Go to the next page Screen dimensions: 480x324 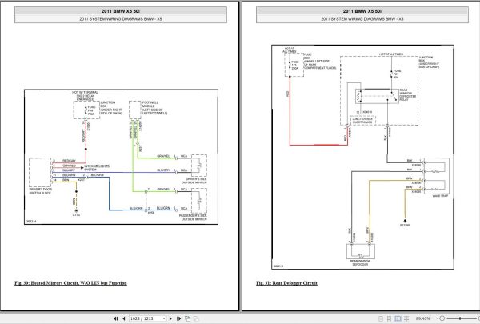pos(170,318)
